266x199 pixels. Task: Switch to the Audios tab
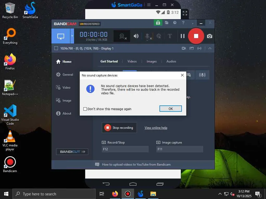click(x=171, y=61)
